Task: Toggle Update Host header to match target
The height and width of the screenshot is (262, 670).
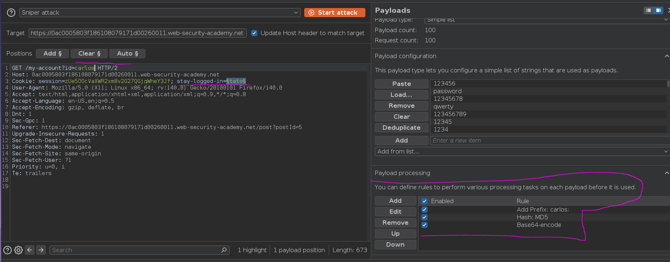Action: tap(254, 33)
